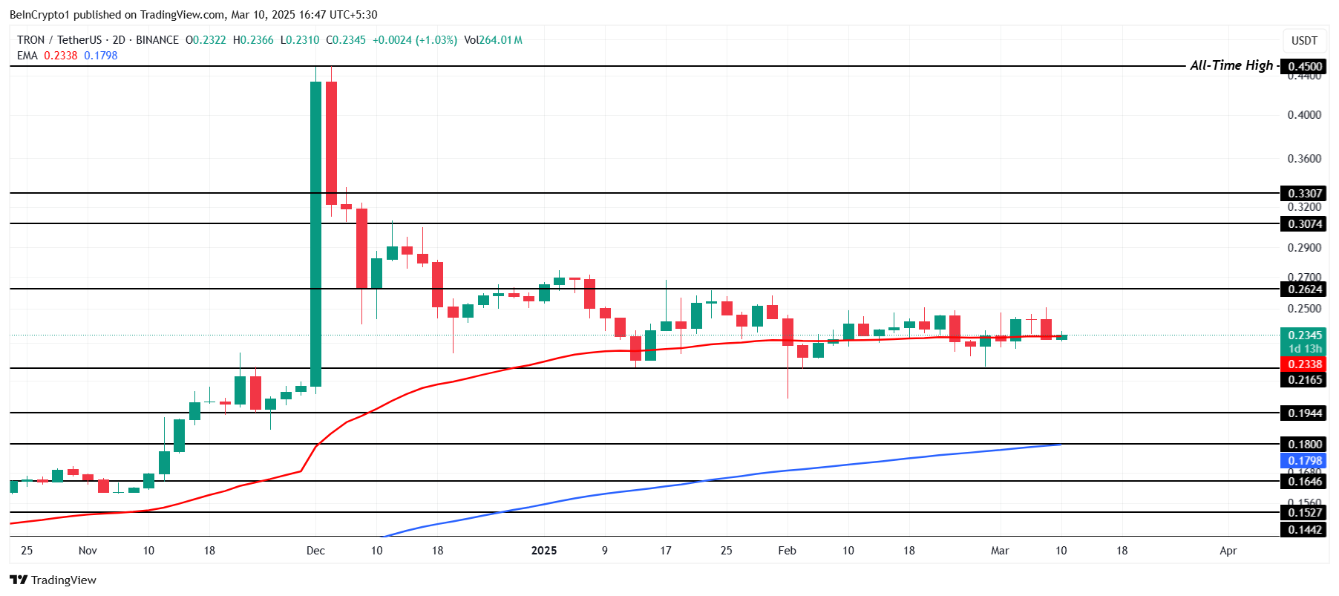Screen dimensions: 1339x596
Task: Click the BeInCrypto1 published header text
Action: [193, 15]
